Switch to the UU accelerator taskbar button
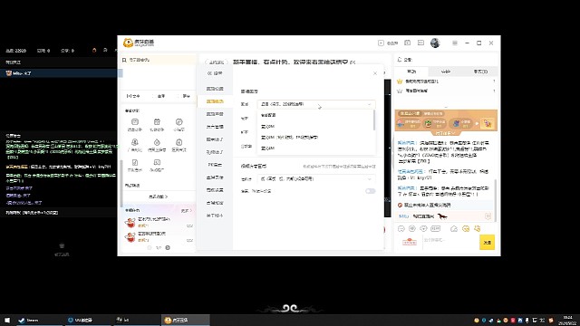580x326 pixels. (x=87, y=320)
